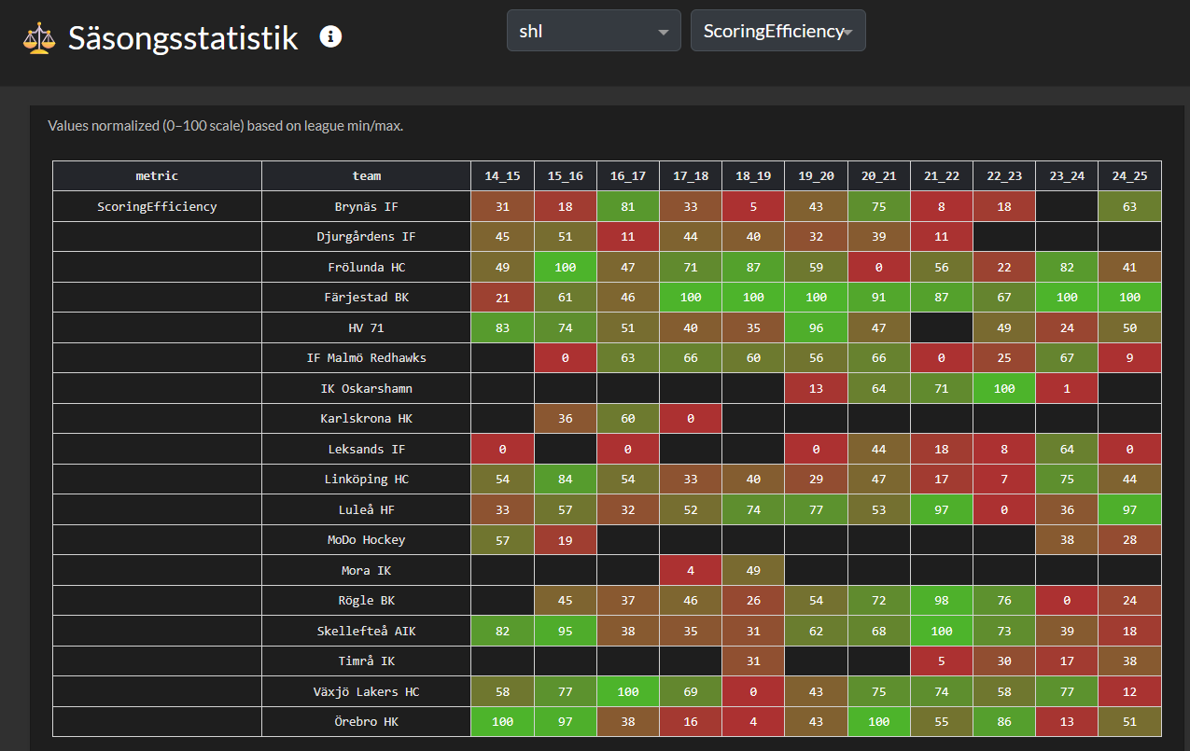Select the 24_25 season column header

1129,175
